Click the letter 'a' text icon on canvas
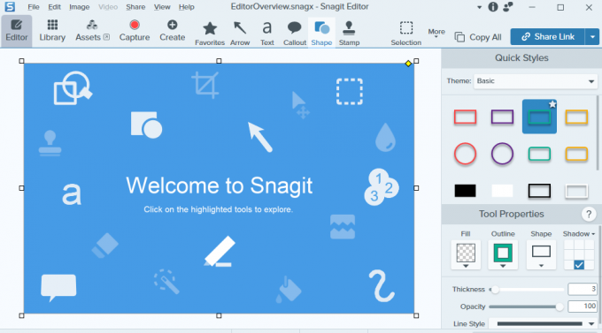The height and width of the screenshot is (333, 602). (x=72, y=194)
